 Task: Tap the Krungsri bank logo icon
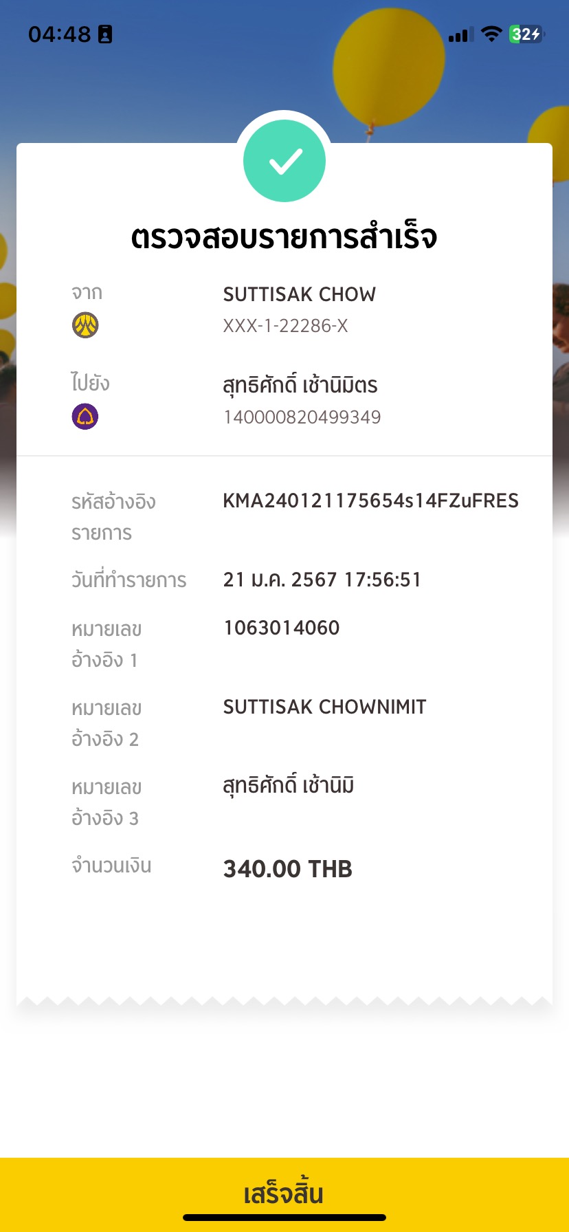85,324
